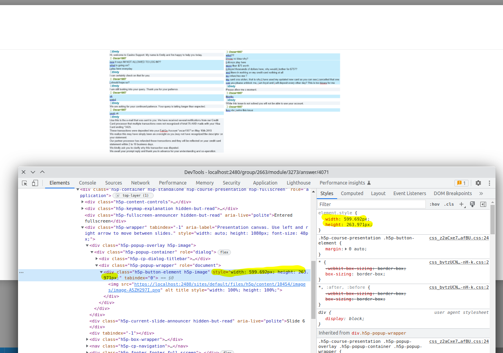503x353 pixels.
Task: Toggle the :hov element state button
Action: [x=435, y=204]
